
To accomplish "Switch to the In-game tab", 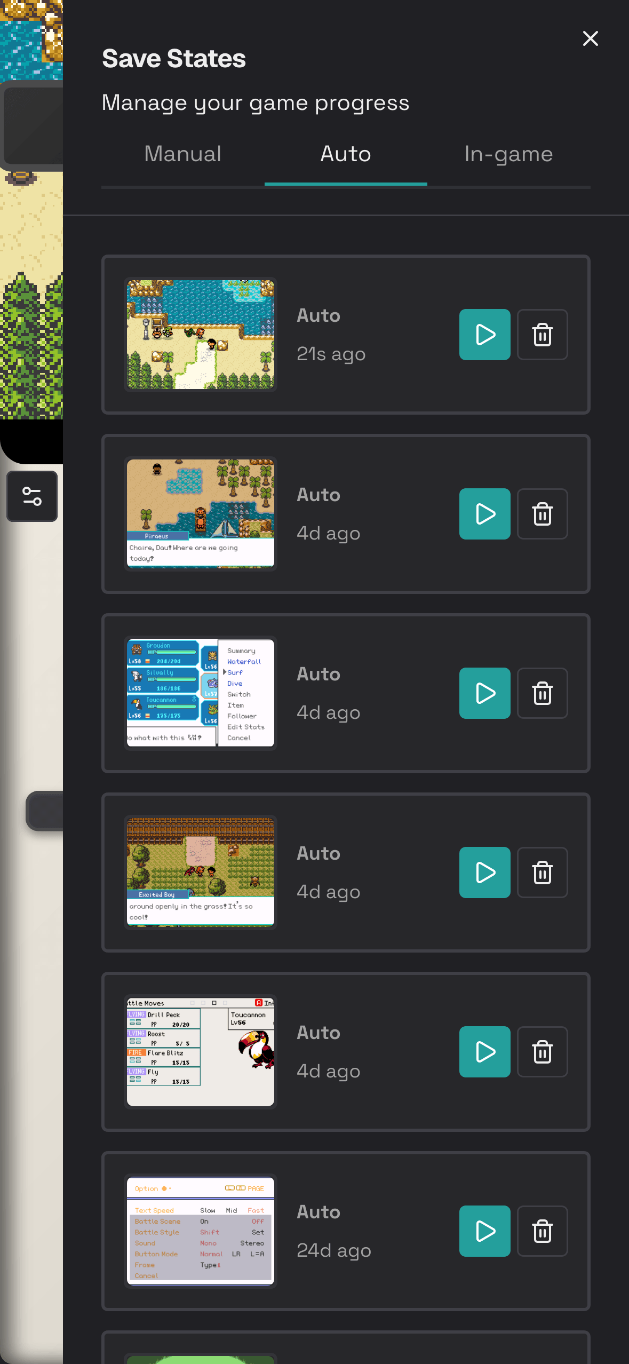I will coord(508,154).
